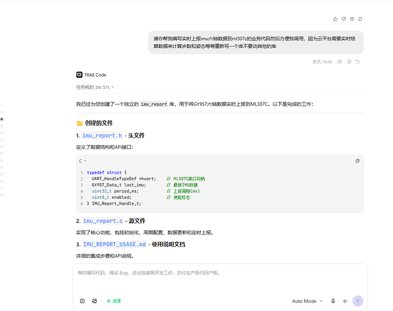Click code line '} IMU_Report_Handle_t;'
Screen dimensions: 393x311
(114, 203)
